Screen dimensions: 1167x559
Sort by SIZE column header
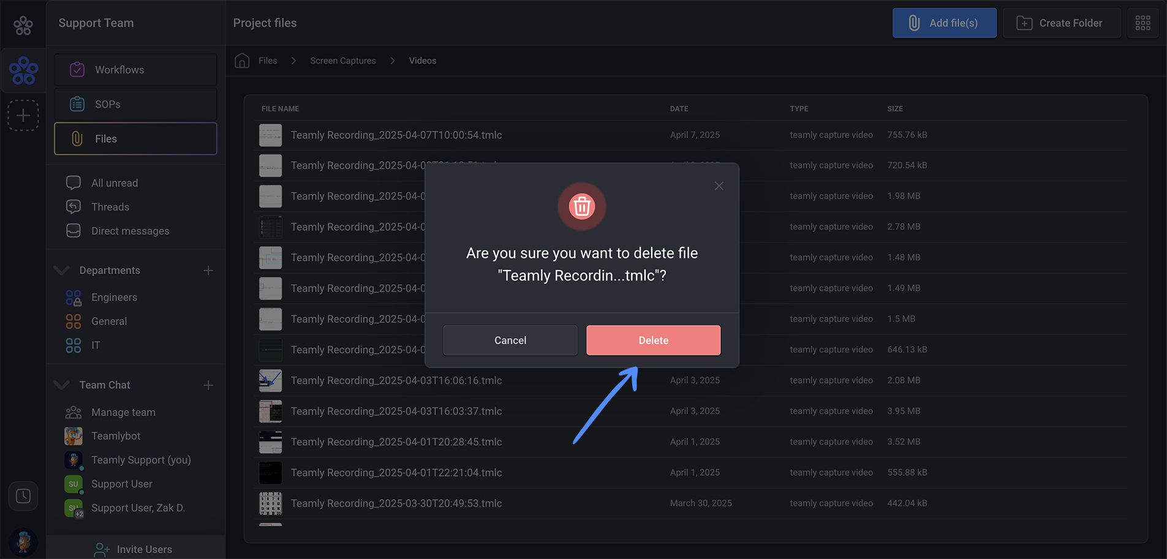895,108
